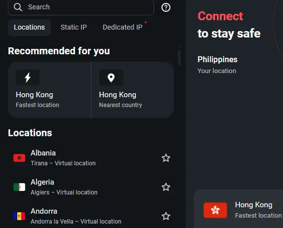Image resolution: width=283 pixels, height=228 pixels.
Task: Mark Andorra as favorite using star
Action: coord(165,216)
